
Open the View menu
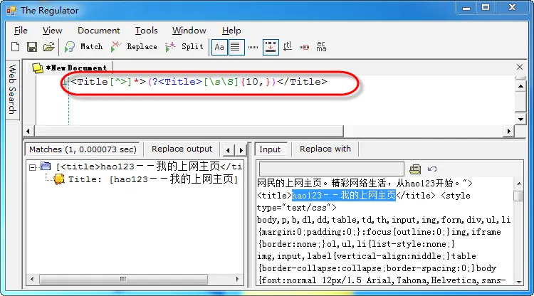click(x=53, y=31)
